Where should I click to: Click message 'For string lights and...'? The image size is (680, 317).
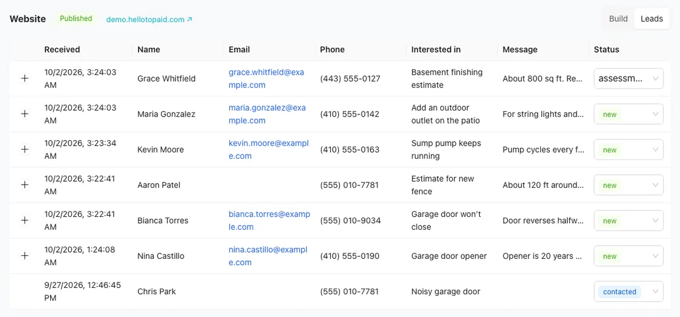543,114
